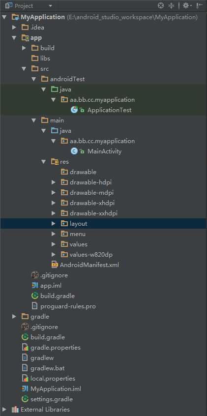
Task: Click the gradle.properties file icon
Action: click(25, 348)
